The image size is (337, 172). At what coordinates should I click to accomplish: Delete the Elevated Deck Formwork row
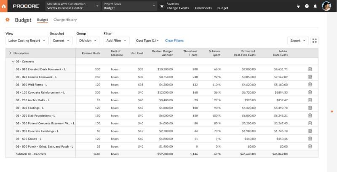click(x=310, y=69)
